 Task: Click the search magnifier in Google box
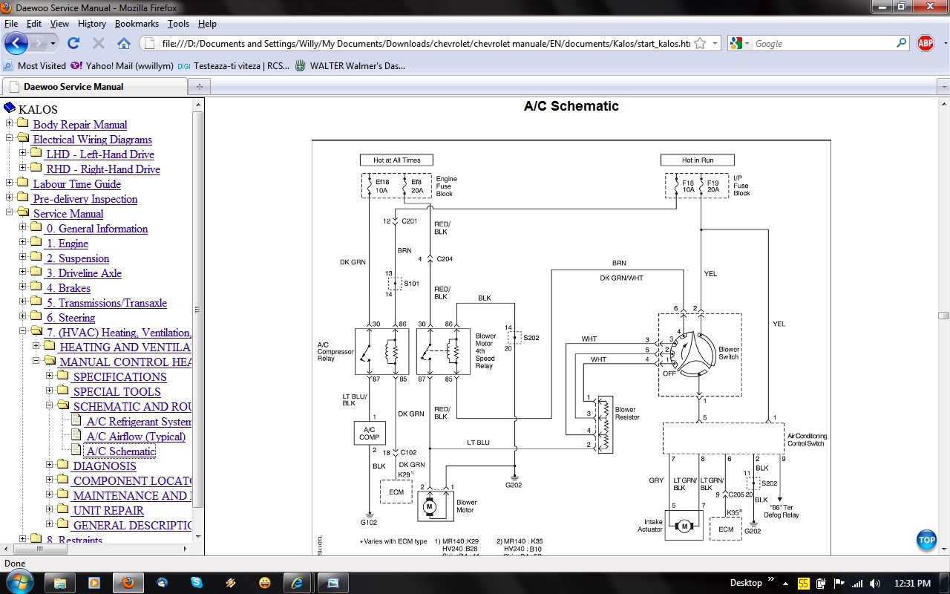[902, 43]
